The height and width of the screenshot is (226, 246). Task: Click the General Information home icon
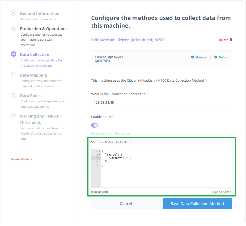click(13, 13)
